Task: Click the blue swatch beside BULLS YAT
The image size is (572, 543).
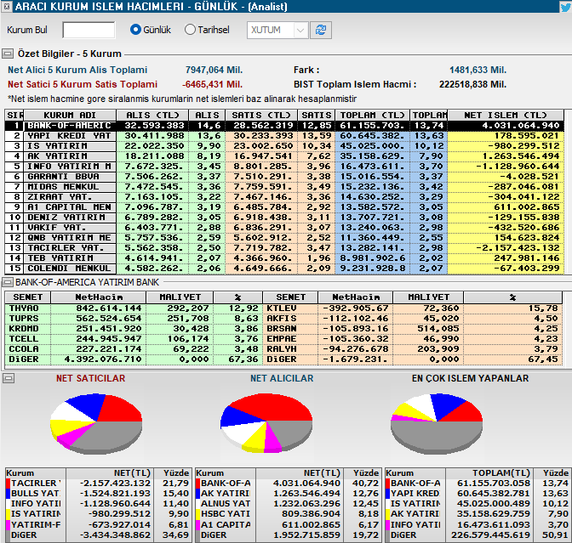Action: pos(8,494)
